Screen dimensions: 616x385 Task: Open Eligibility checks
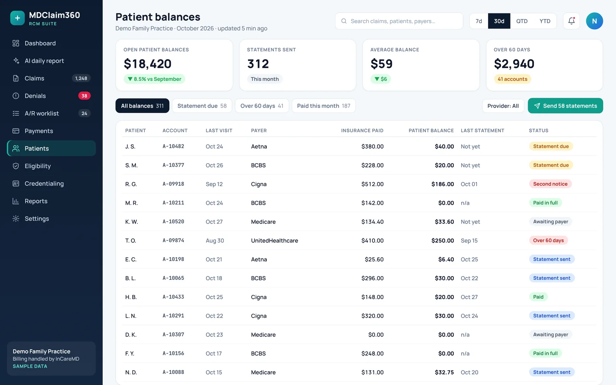point(51,166)
